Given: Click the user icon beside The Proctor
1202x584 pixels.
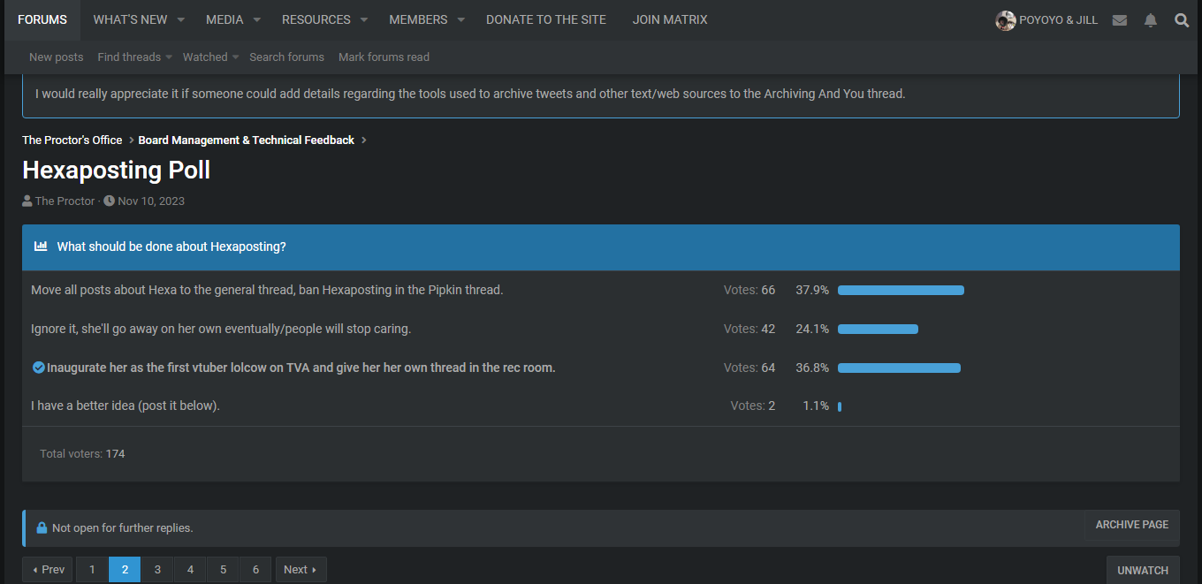Looking at the screenshot, I should (27, 201).
